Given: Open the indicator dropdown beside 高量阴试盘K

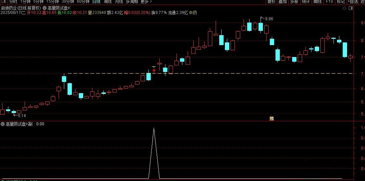Looking at the screenshot, I should pos(45,8).
